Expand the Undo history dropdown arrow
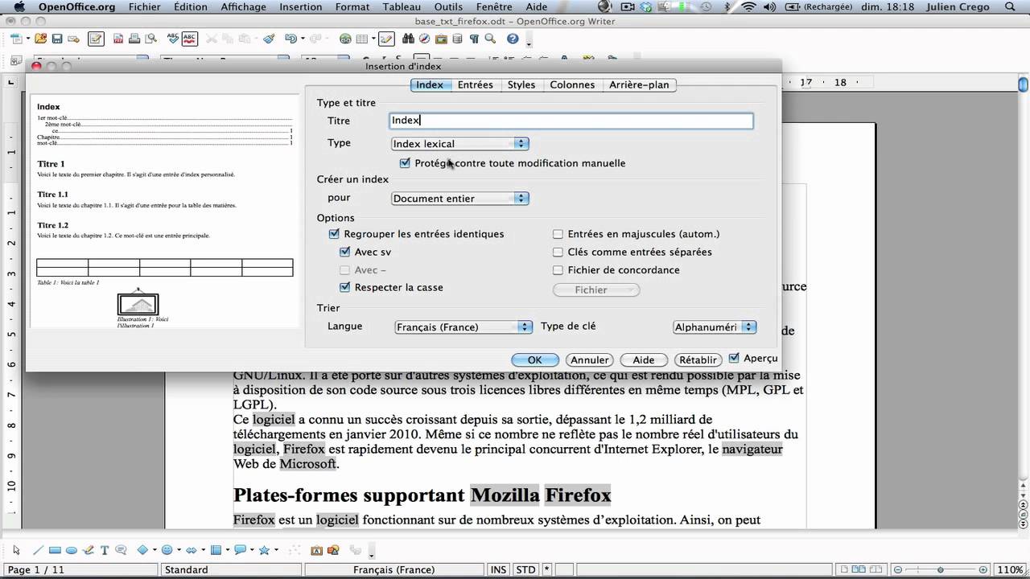 click(x=303, y=39)
